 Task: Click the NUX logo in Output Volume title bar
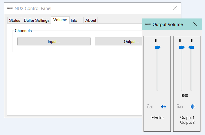point(148,24)
